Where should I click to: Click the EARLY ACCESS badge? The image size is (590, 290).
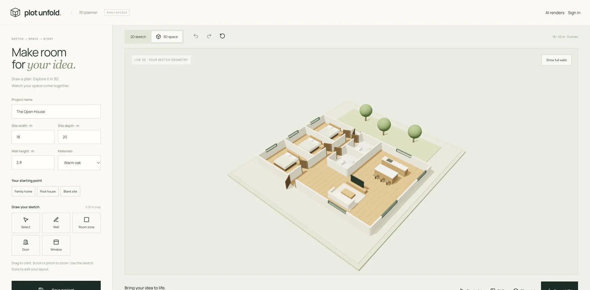[117, 13]
